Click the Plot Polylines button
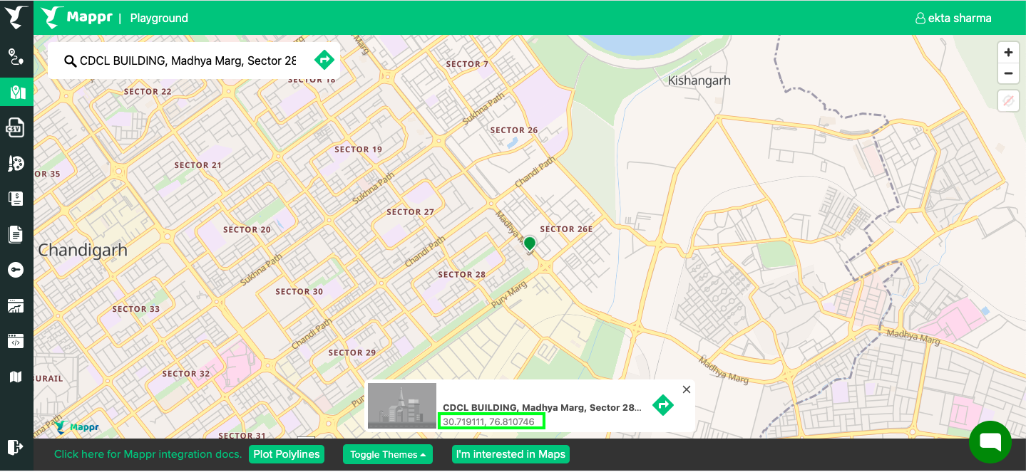 [287, 454]
